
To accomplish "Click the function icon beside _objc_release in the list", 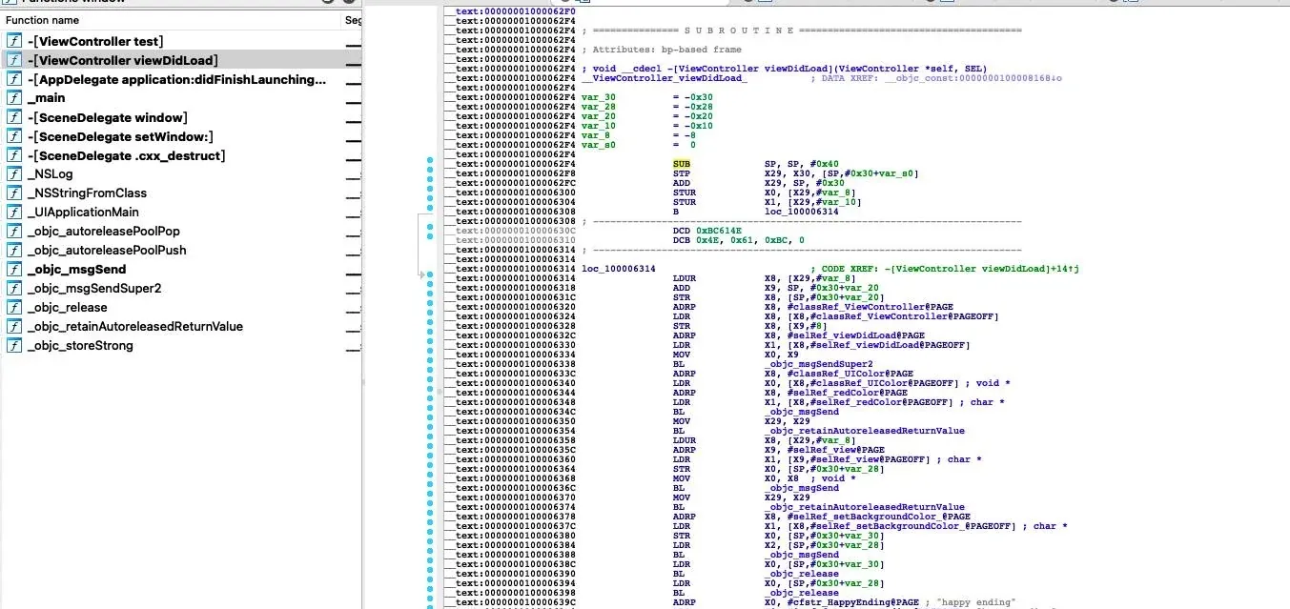I will tap(14, 308).
